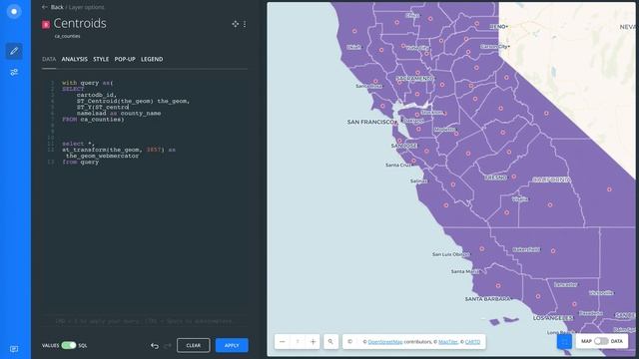Click the FRESNO map label
The image size is (639, 359).
tap(495, 178)
